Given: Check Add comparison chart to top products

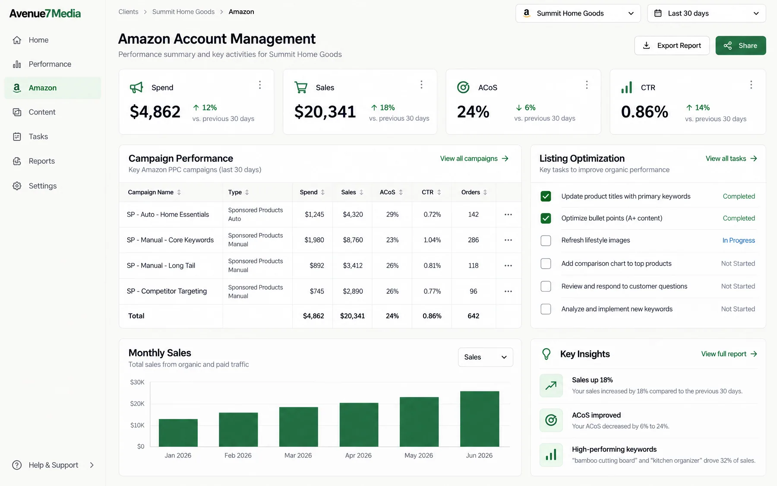Looking at the screenshot, I should click(x=546, y=264).
